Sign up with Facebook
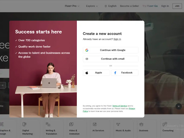 [125, 73]
